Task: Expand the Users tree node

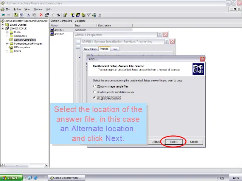Action: (x=7, y=51)
